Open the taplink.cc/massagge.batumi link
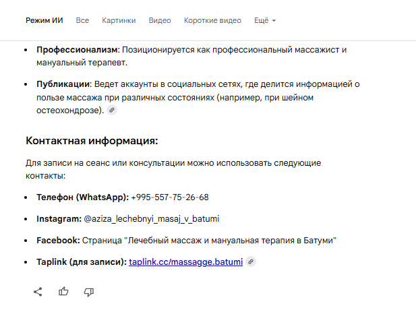The image size is (416, 310). [185, 262]
